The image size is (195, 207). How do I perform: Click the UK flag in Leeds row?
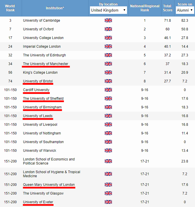pyautogui.click(x=108, y=116)
